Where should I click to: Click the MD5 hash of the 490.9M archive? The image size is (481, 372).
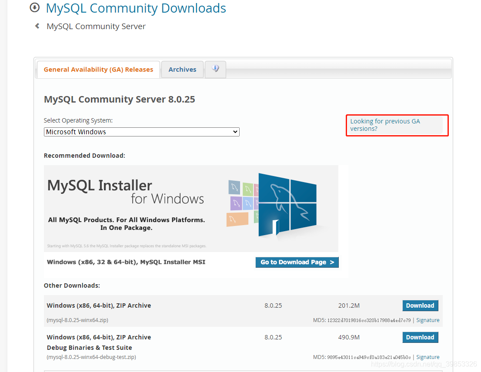click(369, 357)
